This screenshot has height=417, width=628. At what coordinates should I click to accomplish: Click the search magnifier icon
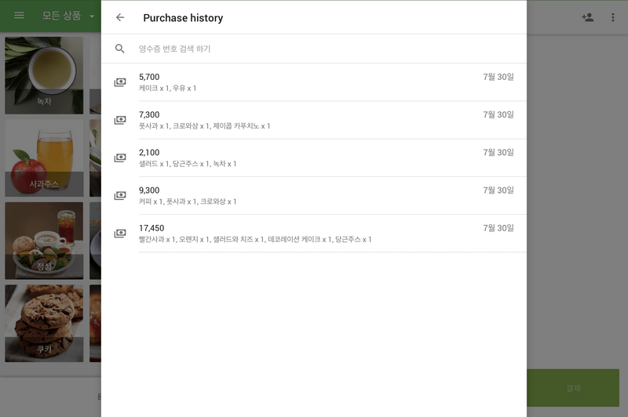[x=120, y=49]
